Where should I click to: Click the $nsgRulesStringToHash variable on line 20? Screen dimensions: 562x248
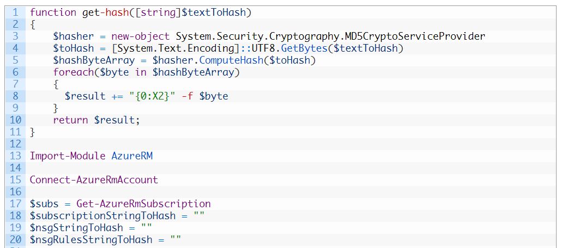point(92,240)
